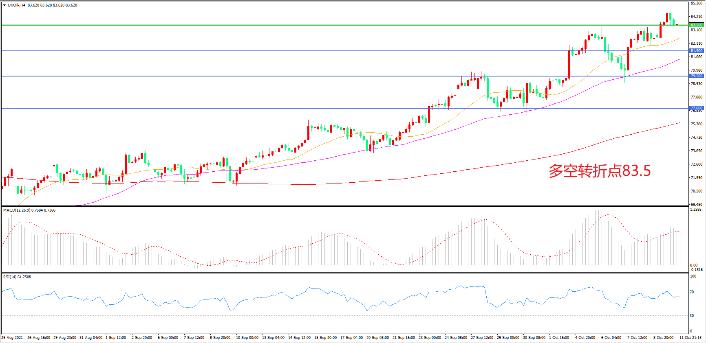Select the blue 77.000 price label
Viewport: 706px width, 343px height.
tap(696, 108)
